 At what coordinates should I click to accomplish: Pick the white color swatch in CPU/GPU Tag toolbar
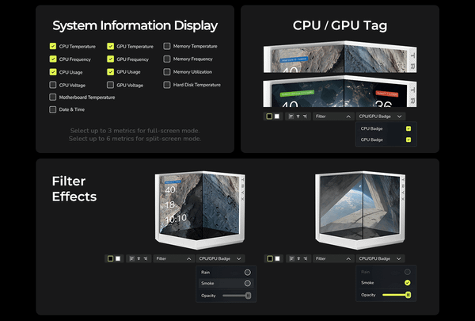(x=277, y=116)
